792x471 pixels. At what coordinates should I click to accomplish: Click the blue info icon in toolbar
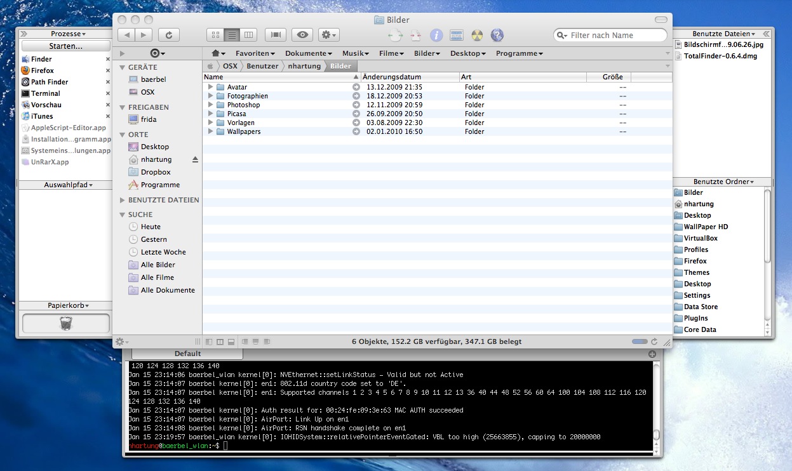pyautogui.click(x=436, y=36)
